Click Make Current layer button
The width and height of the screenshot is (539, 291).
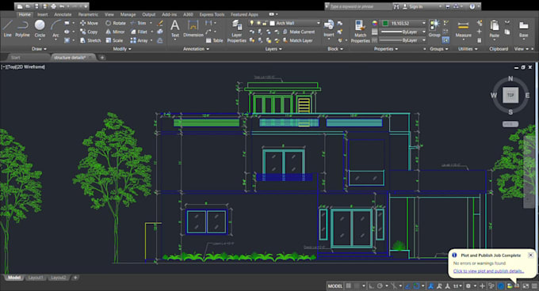point(299,32)
